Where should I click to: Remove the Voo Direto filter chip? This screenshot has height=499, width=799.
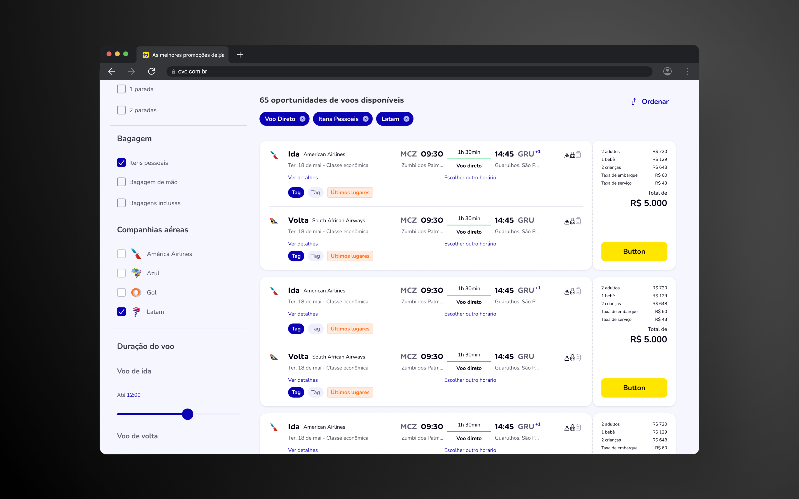point(302,119)
